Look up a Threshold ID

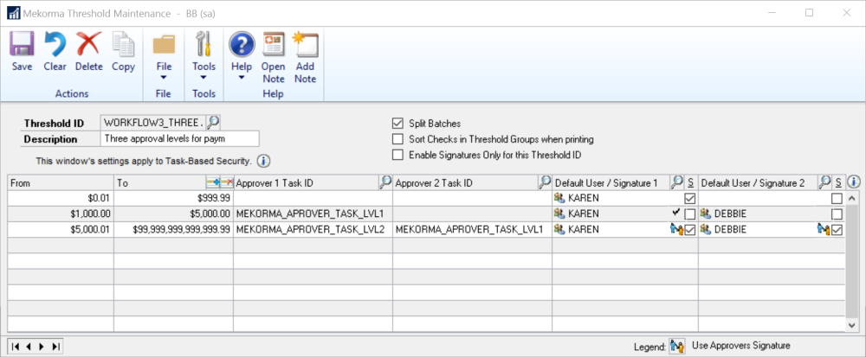click(213, 123)
